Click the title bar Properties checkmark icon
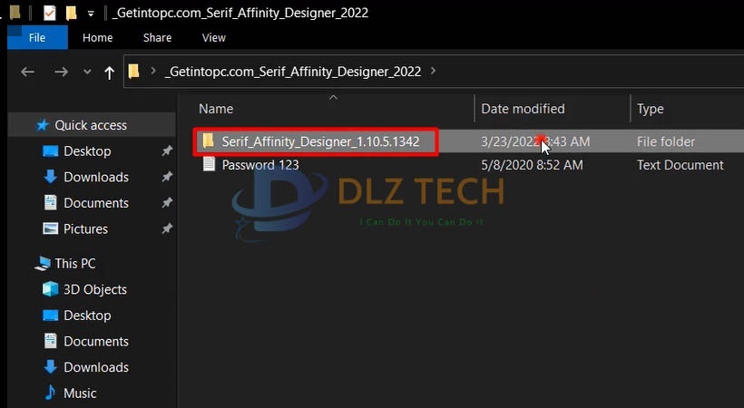This screenshot has width=744, height=408. pyautogui.click(x=50, y=13)
